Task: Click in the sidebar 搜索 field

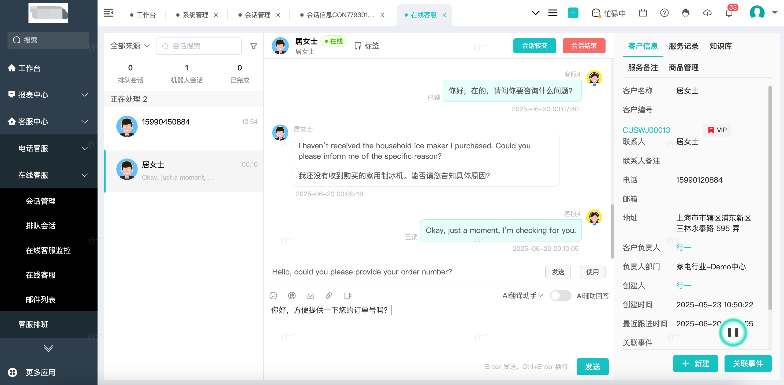Action: [48, 40]
